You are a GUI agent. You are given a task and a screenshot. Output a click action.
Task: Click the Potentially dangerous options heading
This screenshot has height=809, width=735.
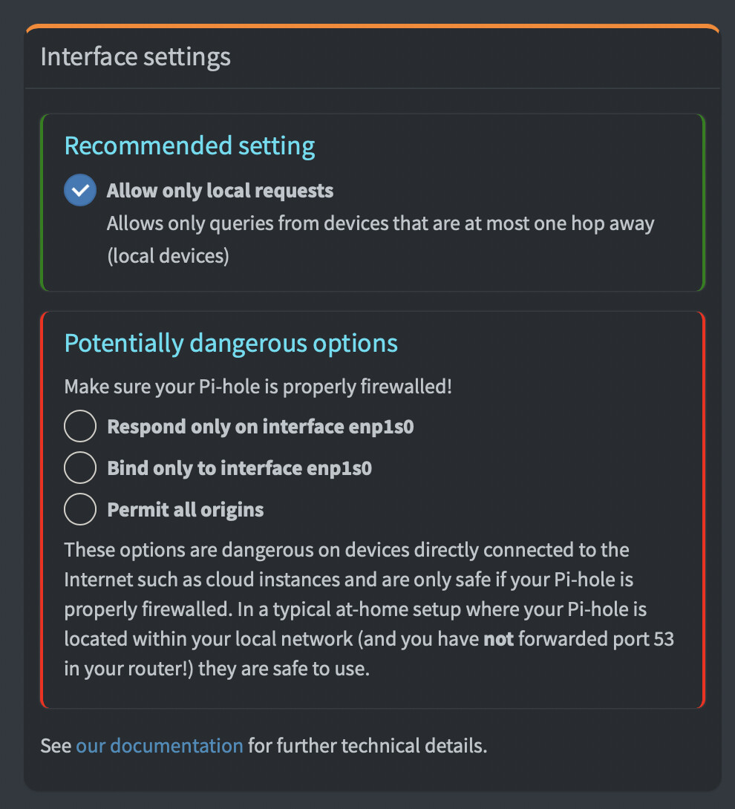point(231,343)
